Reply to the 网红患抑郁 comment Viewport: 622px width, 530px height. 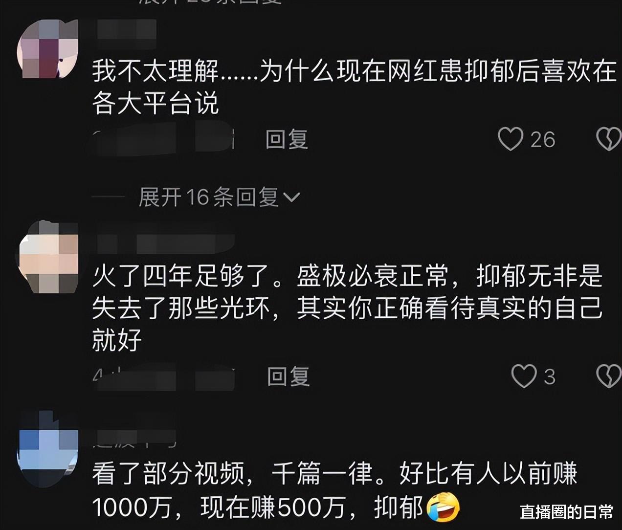point(287,139)
